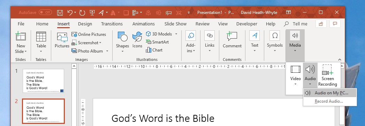Insert a New Slide
This screenshot has width=365, height=126.
(x=21, y=37)
